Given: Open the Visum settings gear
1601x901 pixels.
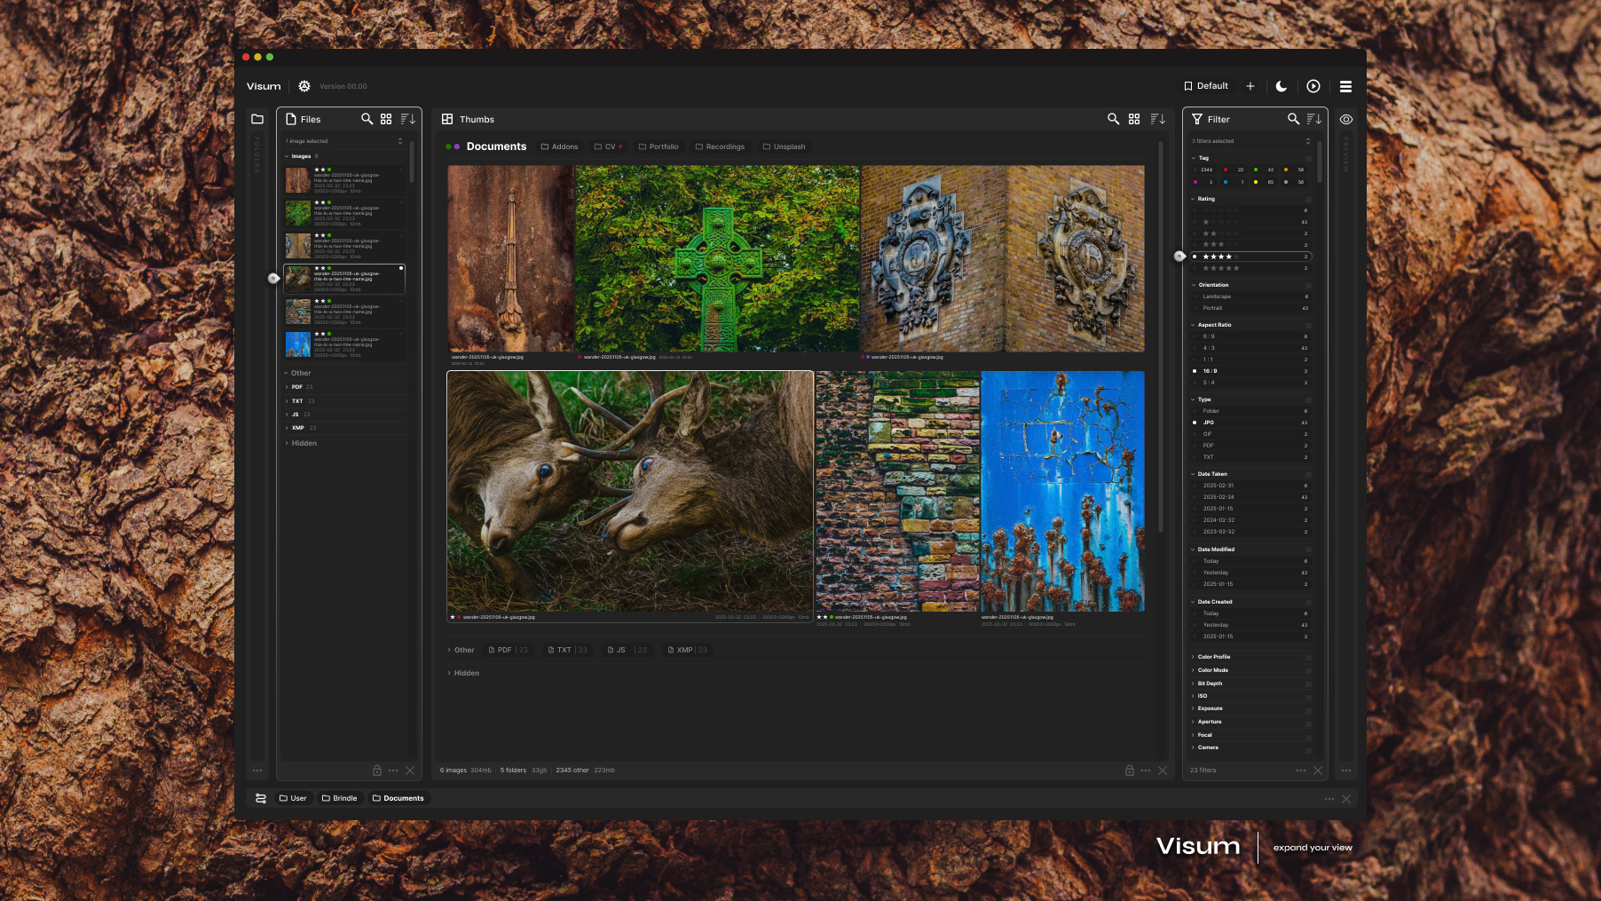Looking at the screenshot, I should [x=304, y=86].
